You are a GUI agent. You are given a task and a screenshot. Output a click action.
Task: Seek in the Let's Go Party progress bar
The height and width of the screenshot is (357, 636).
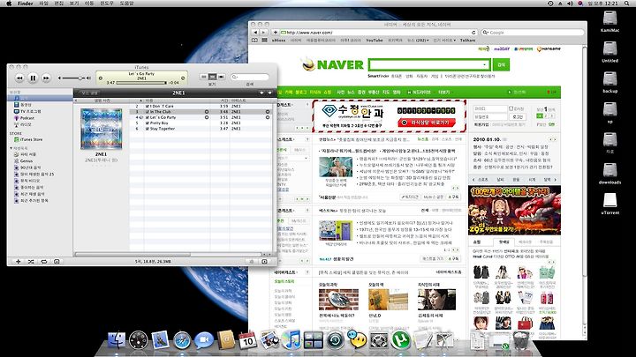point(141,83)
